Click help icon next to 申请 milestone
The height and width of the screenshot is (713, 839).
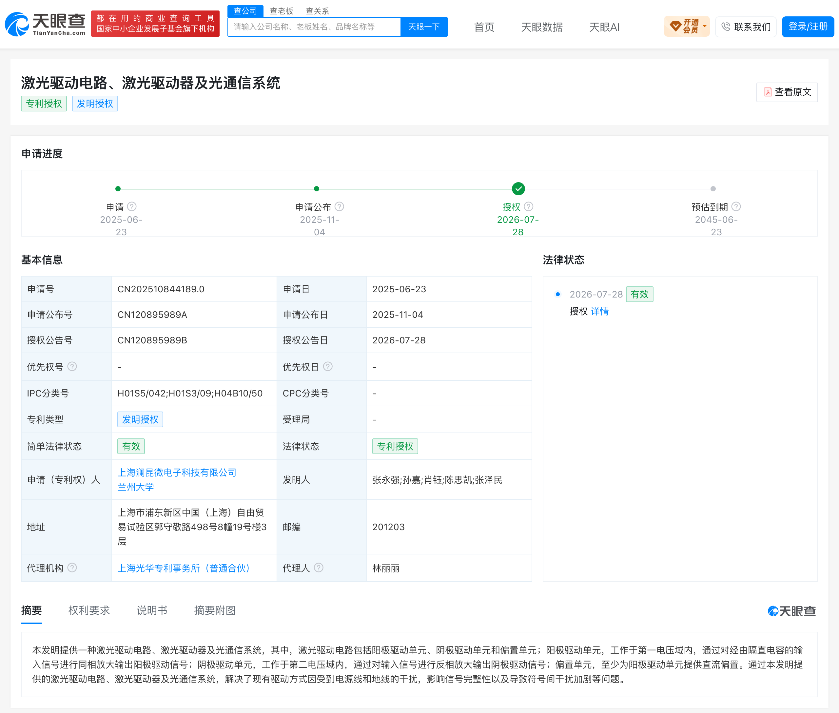click(132, 206)
